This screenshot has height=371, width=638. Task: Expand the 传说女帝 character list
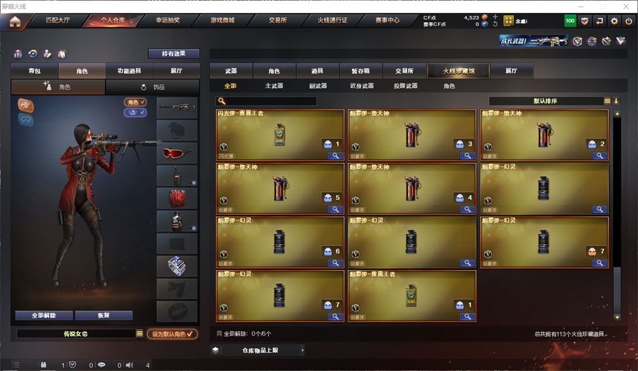139,333
